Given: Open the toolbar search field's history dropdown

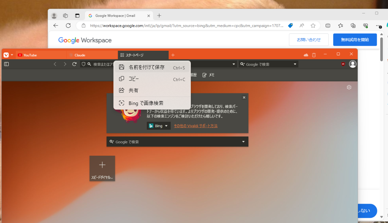Looking at the screenshot, I should click(x=295, y=64).
